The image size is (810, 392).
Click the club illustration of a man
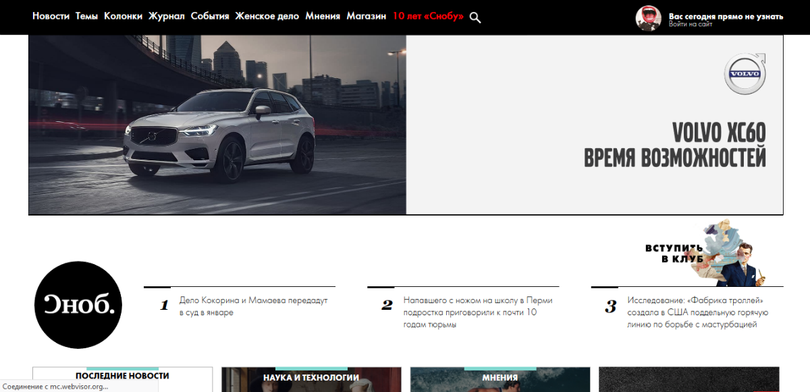727,253
